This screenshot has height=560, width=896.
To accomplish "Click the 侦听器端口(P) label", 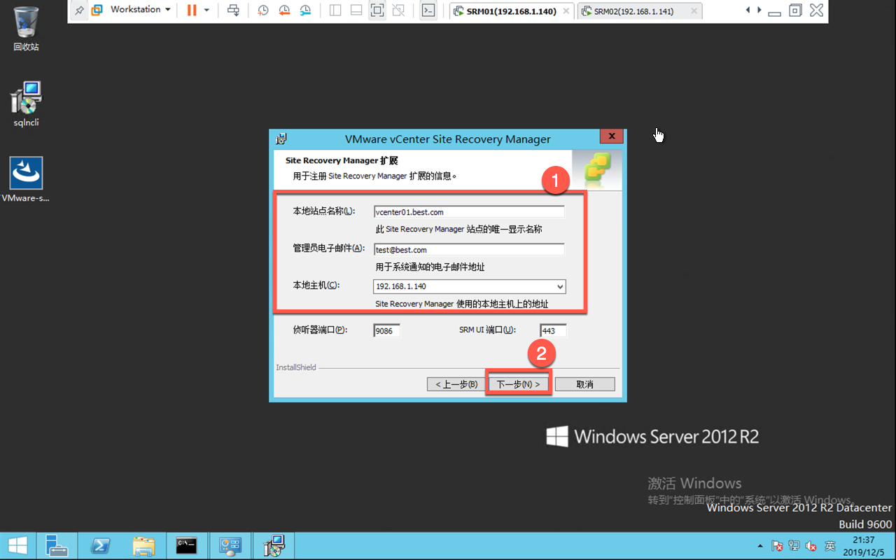I will tap(320, 330).
